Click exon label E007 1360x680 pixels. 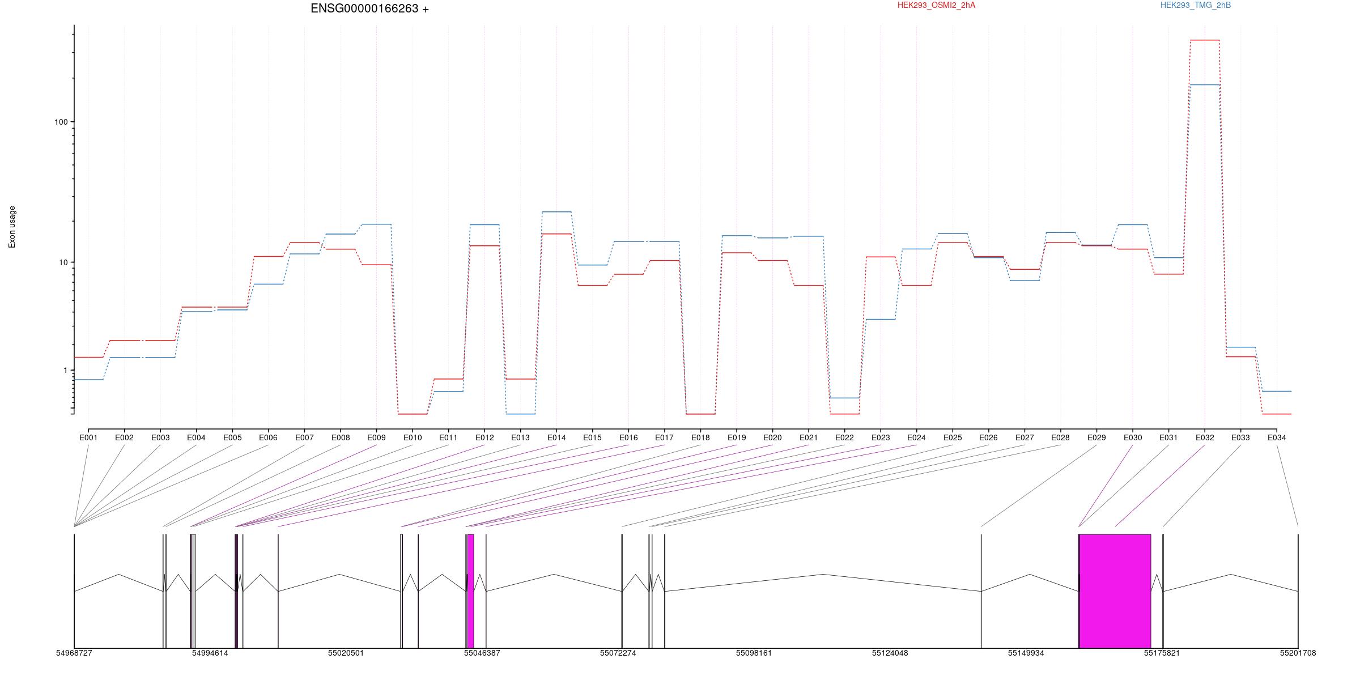point(304,437)
